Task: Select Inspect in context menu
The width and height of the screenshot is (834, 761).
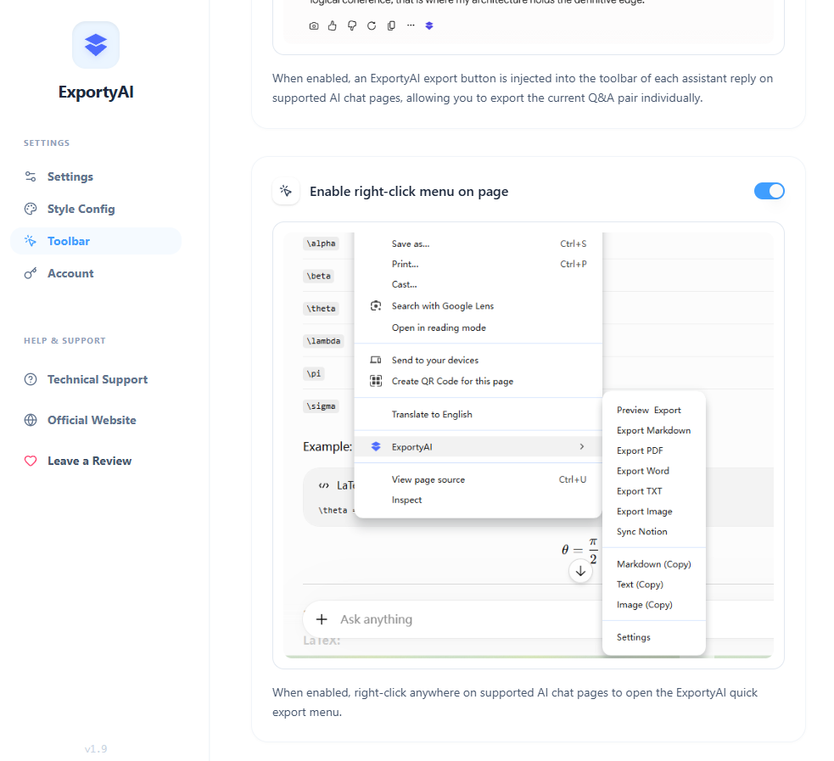Action: tap(479, 500)
